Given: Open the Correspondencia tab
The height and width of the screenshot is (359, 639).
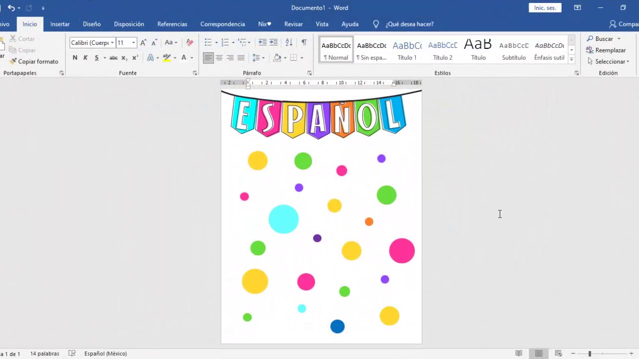Looking at the screenshot, I should coord(223,24).
